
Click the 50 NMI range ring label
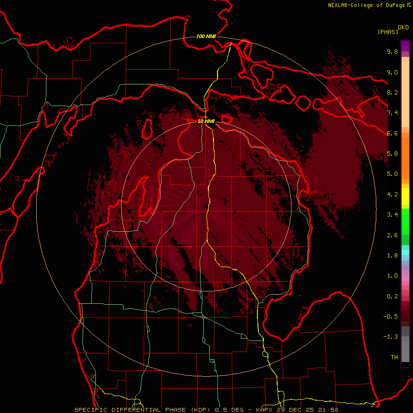click(x=206, y=121)
